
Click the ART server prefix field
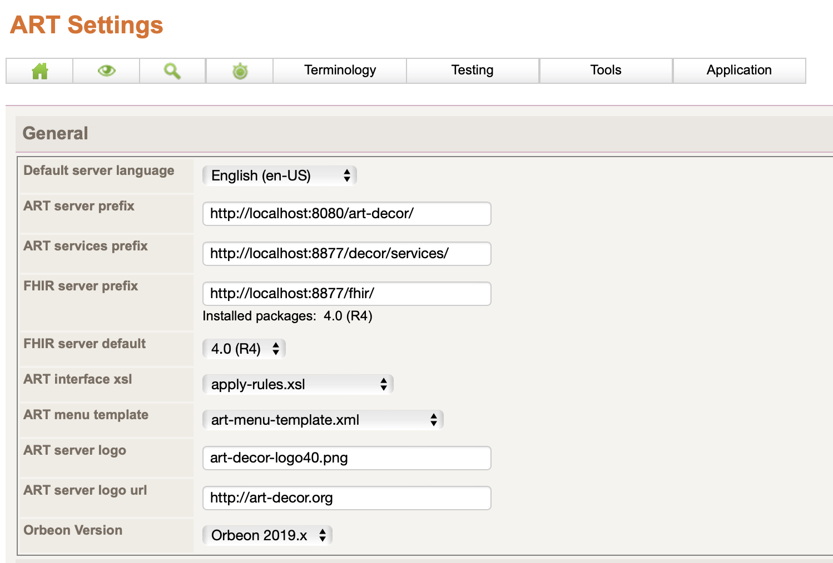pos(346,214)
